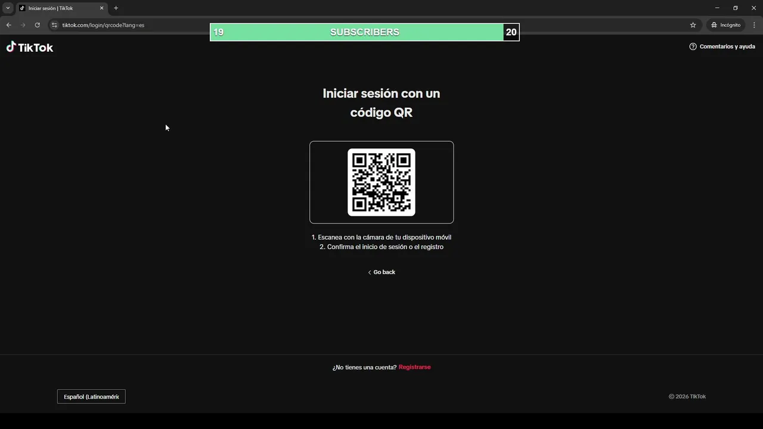Click the Confirma el inicio de sesión instruction
The image size is (763, 429).
click(x=381, y=247)
